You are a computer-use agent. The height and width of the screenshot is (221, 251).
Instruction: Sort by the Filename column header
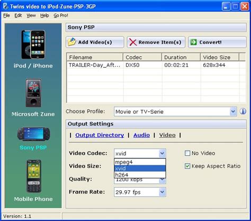click(x=95, y=57)
